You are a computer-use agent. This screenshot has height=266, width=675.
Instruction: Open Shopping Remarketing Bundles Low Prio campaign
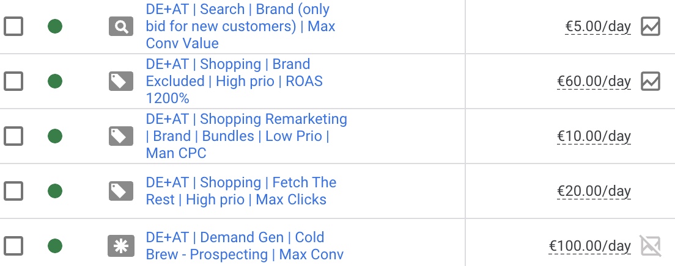[246, 136]
